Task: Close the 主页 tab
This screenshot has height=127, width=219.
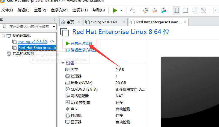Action: pyautogui.click(x=79, y=22)
